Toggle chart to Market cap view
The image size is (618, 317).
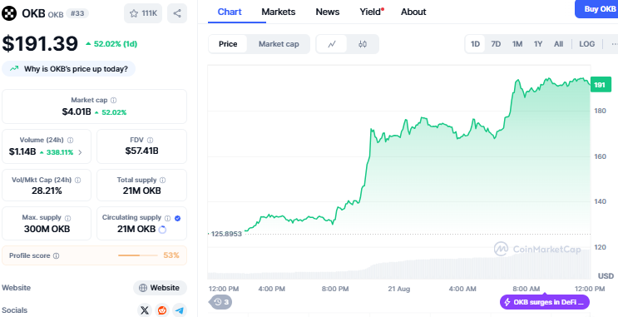[x=279, y=44]
